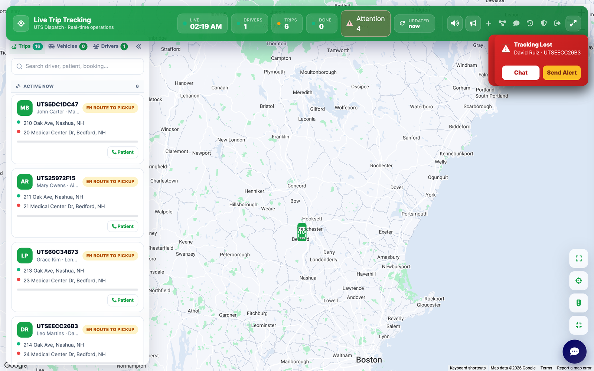Open the history clock icon

click(x=530, y=23)
